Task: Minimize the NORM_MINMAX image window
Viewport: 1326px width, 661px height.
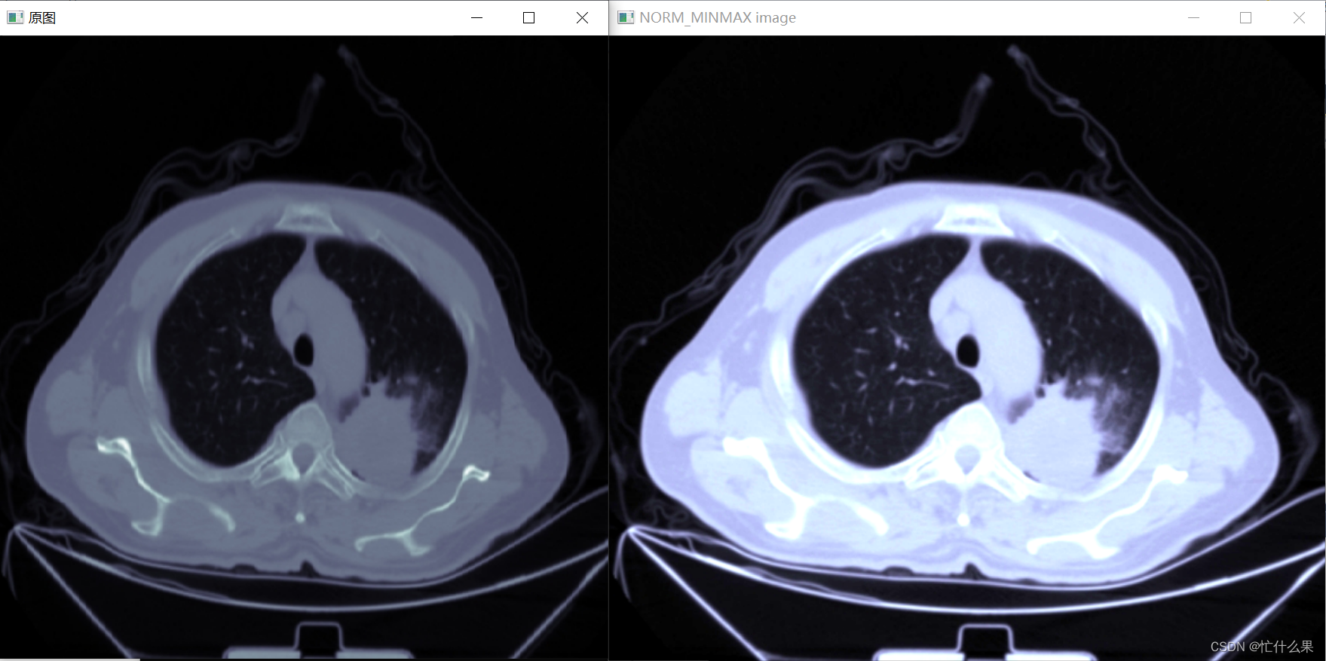Action: [1193, 17]
